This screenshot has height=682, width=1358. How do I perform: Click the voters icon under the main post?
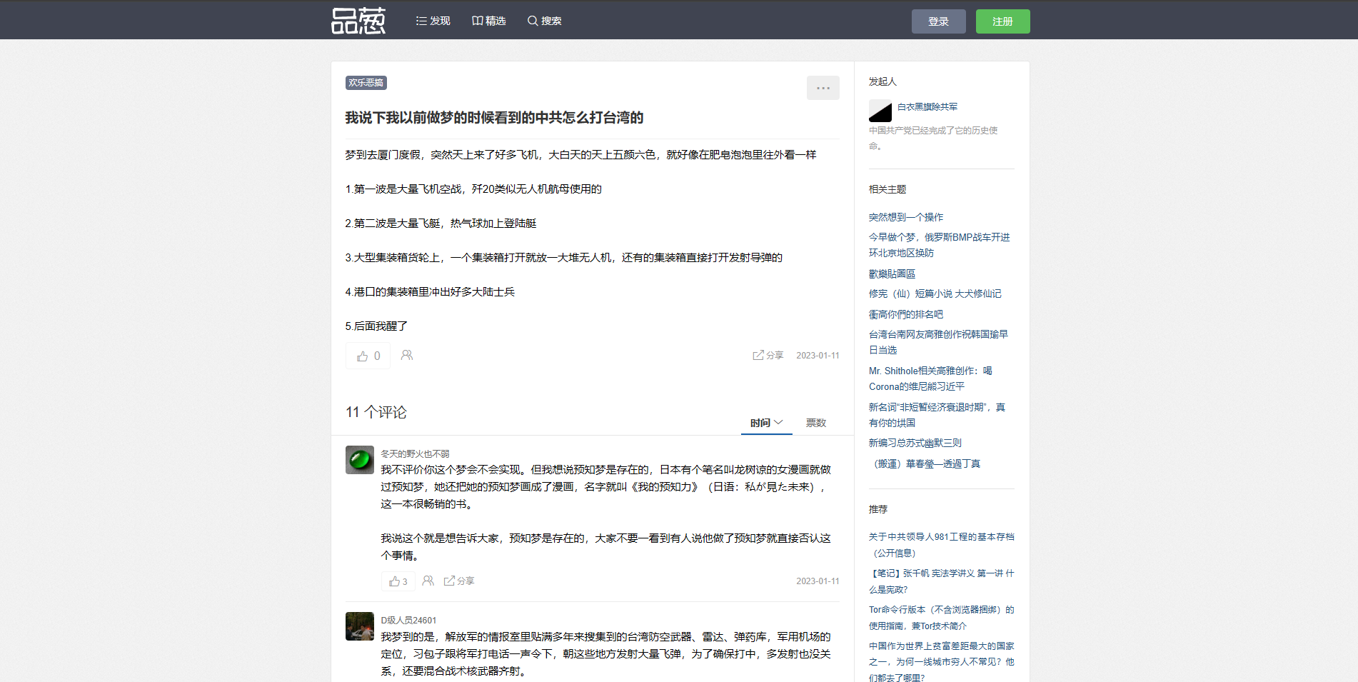[407, 355]
